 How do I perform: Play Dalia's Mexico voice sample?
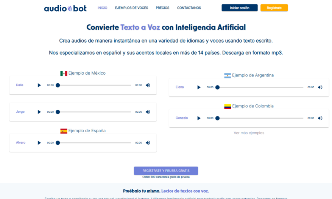click(39, 85)
